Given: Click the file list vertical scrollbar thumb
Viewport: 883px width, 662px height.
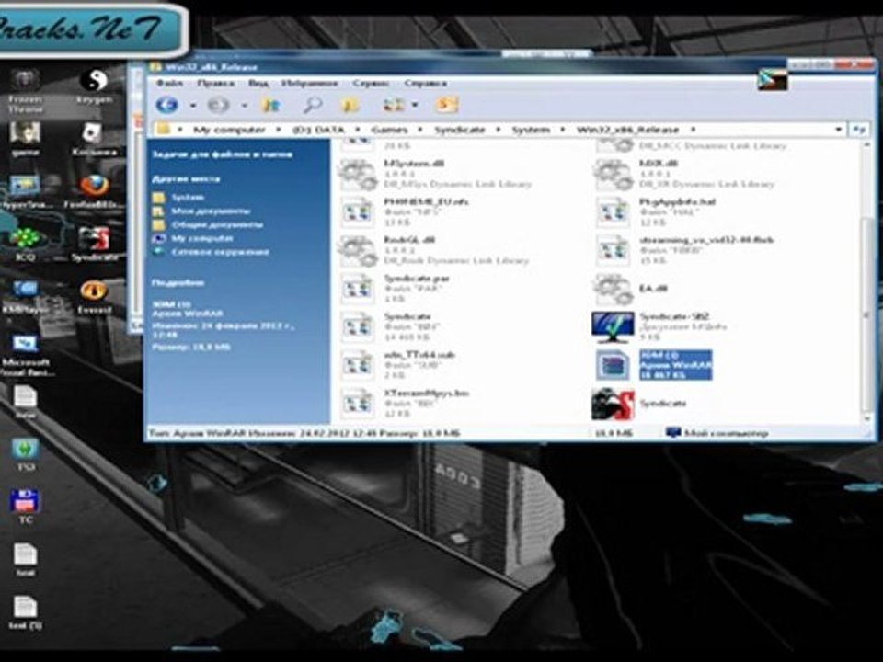Looking at the screenshot, I should pos(866,316).
